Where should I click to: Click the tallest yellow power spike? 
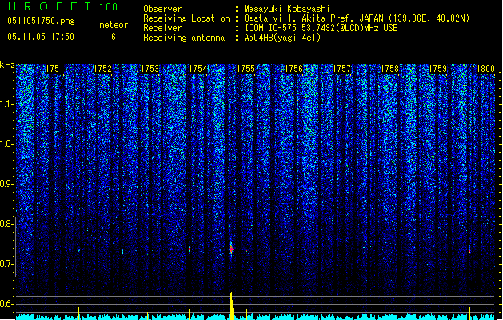pos(232,306)
